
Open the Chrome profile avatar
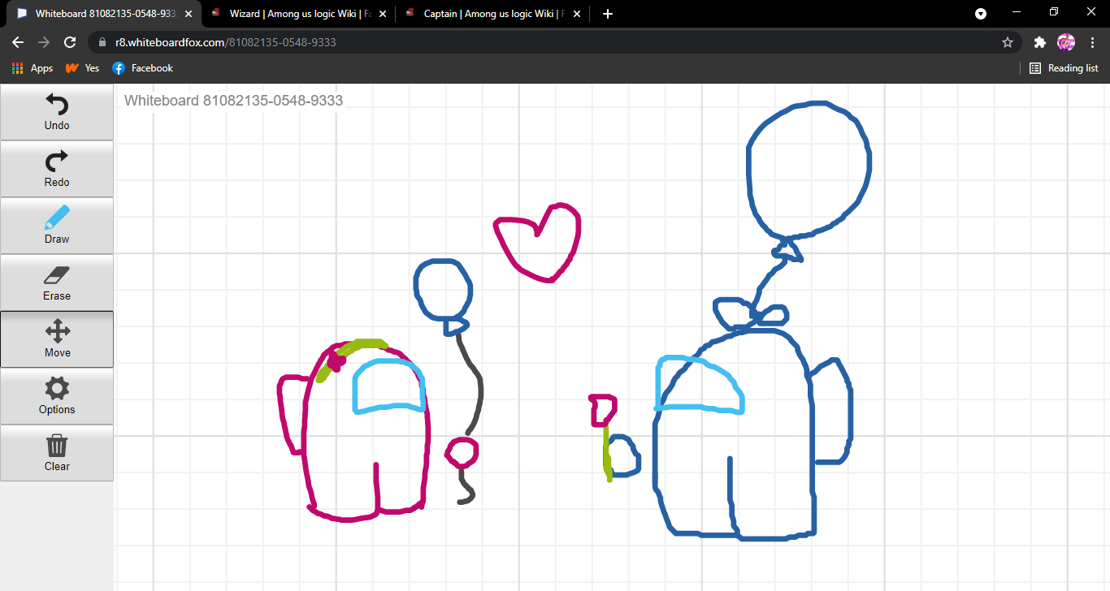point(1065,42)
